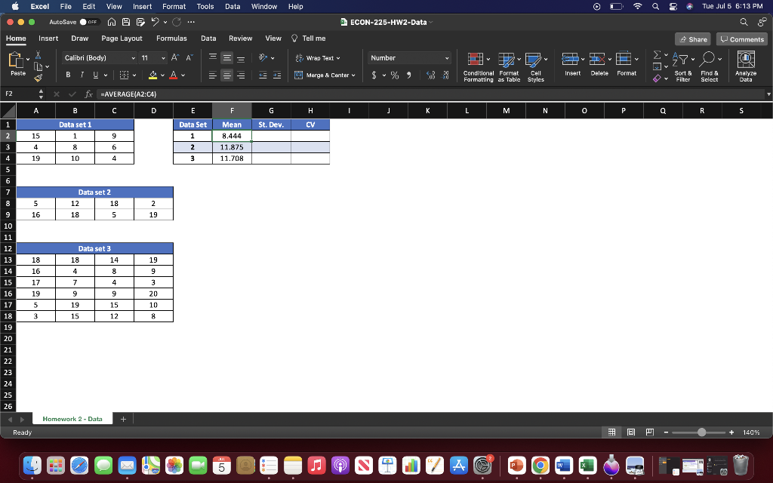Switch to Page Layout view in status bar
Image resolution: width=773 pixels, height=483 pixels.
click(x=631, y=432)
